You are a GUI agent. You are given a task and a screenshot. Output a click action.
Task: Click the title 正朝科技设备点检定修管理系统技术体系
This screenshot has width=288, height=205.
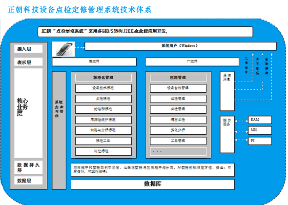click(x=80, y=10)
